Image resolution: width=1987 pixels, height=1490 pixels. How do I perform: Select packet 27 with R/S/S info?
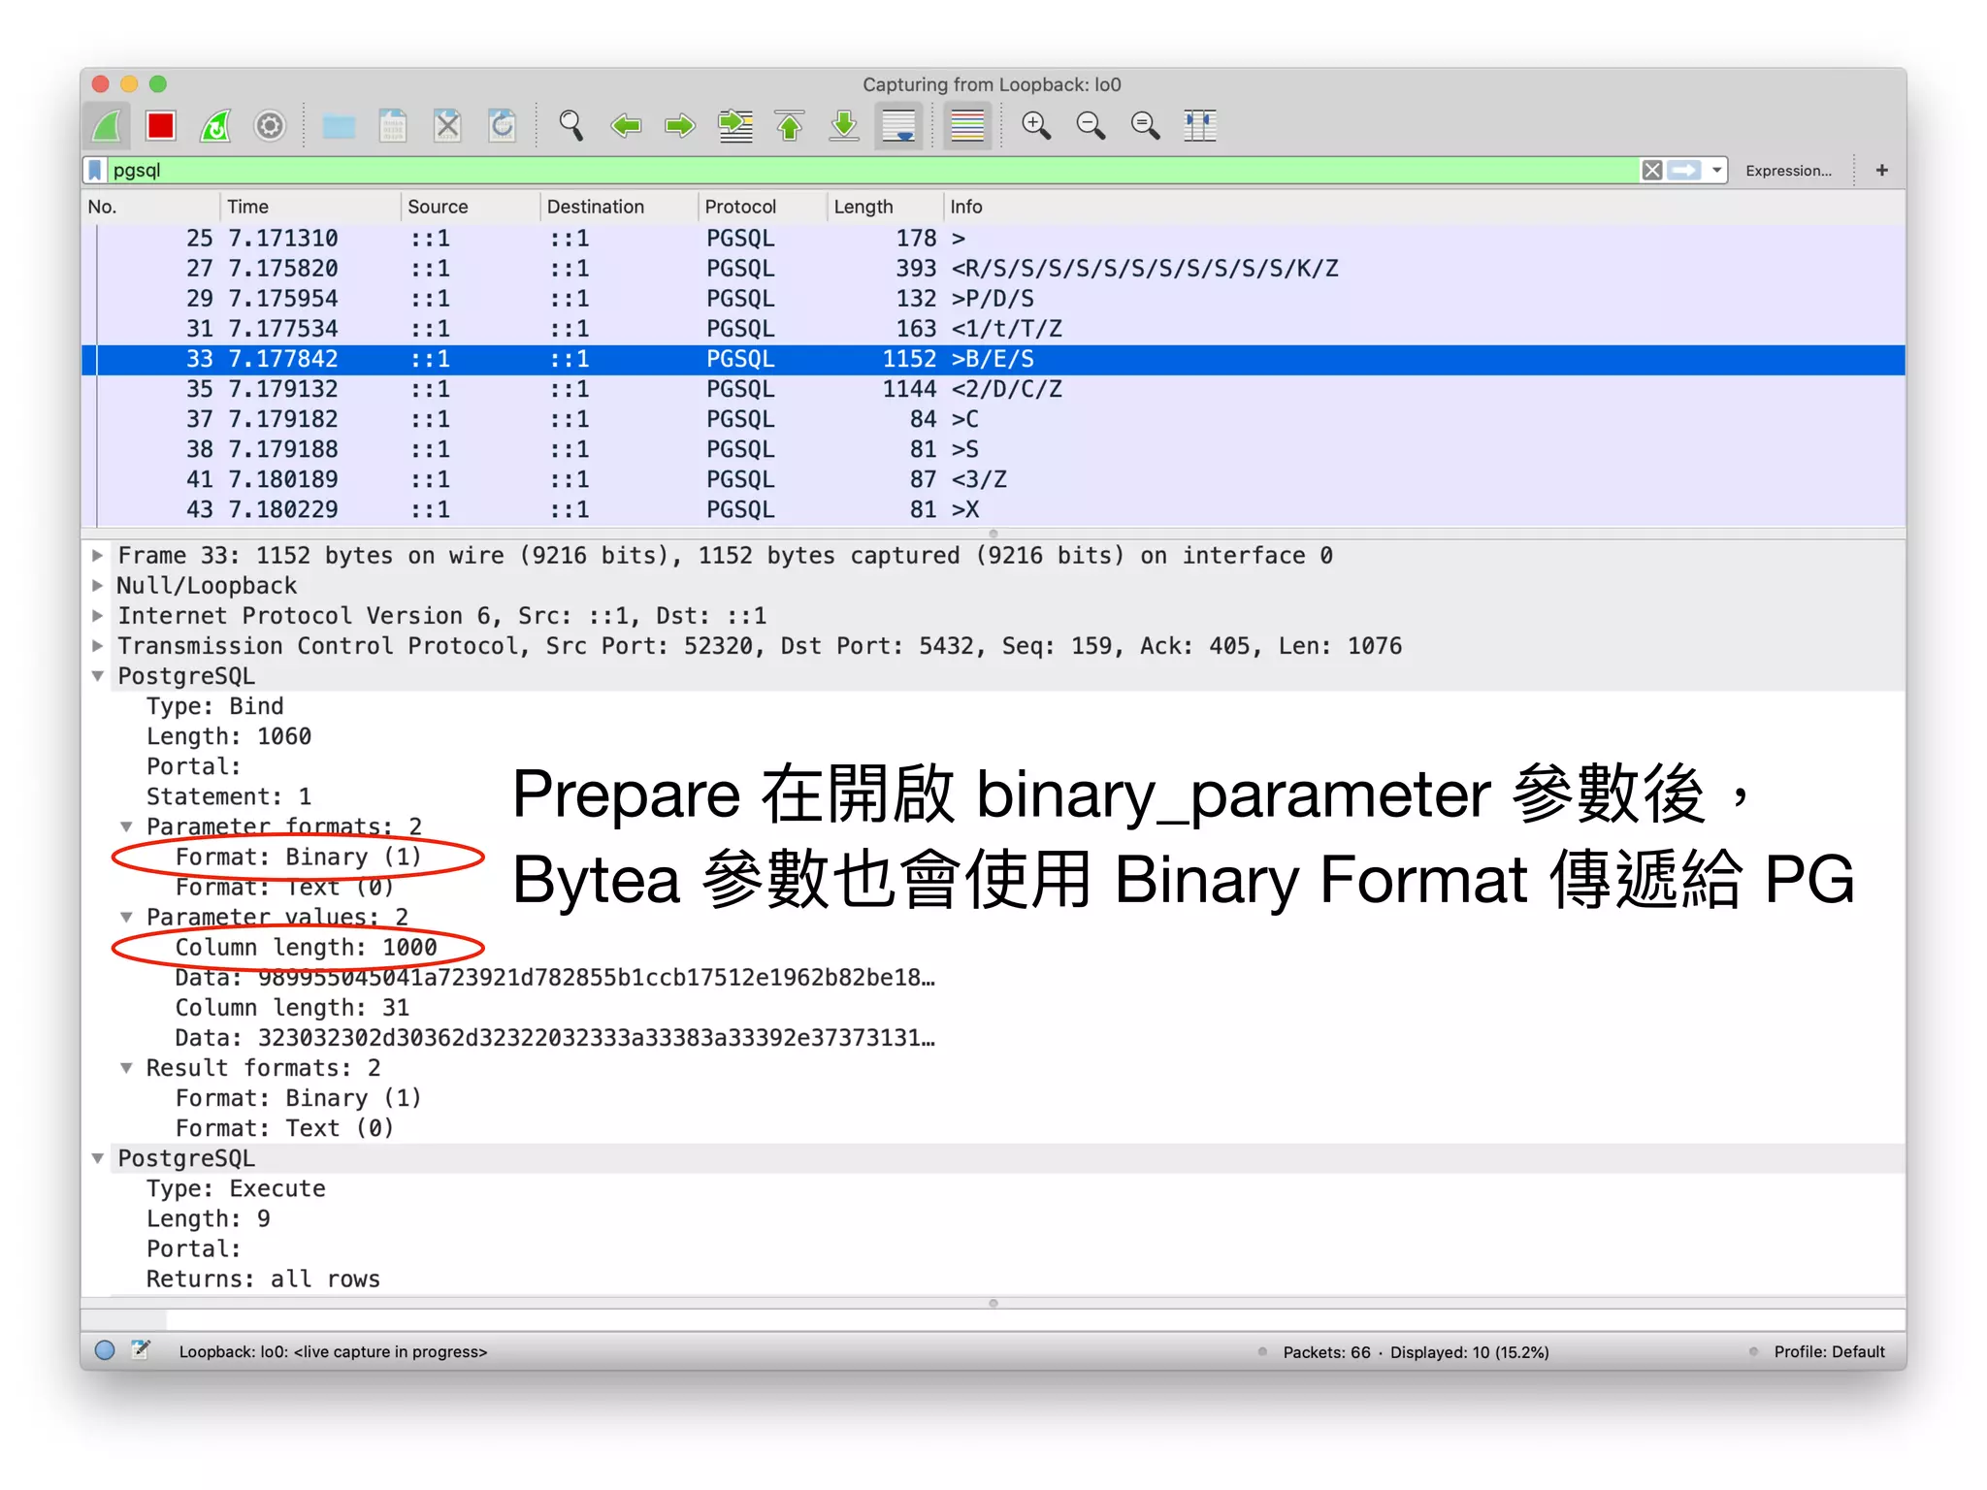[x=993, y=269]
